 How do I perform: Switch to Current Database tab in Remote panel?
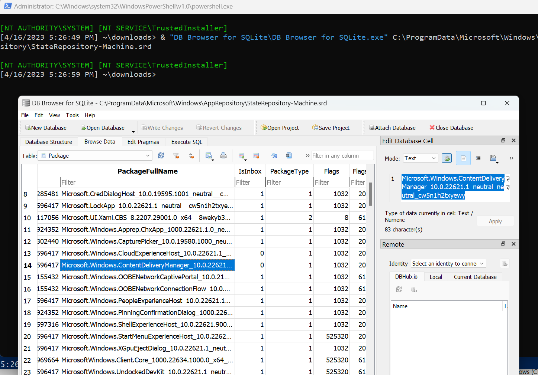click(475, 277)
